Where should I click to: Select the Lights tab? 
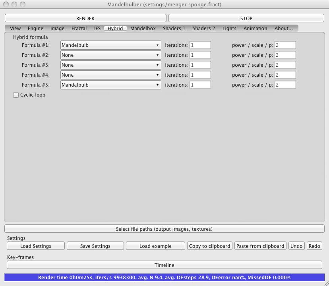(229, 29)
